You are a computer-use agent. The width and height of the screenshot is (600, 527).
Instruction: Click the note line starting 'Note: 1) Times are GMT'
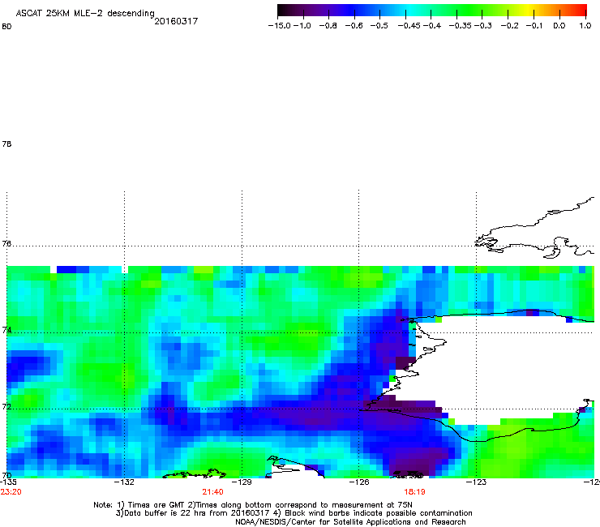(x=253, y=505)
